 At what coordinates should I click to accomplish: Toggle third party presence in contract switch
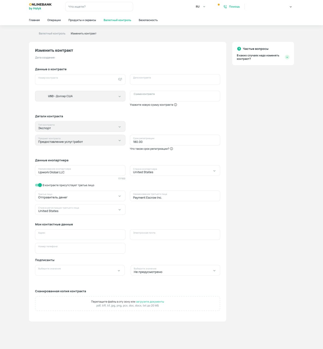38,185
